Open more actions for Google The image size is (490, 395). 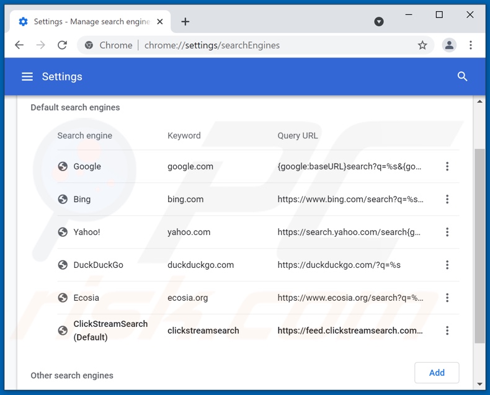click(x=447, y=166)
